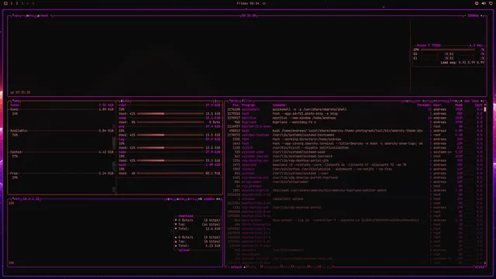Click the Friday 08:34 clock in top bar

point(248,3)
